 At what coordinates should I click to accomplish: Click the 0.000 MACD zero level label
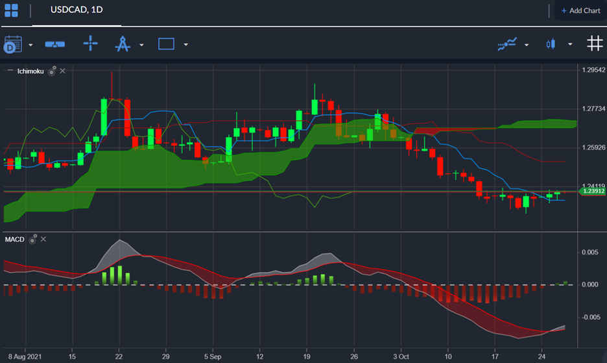pyautogui.click(x=590, y=284)
